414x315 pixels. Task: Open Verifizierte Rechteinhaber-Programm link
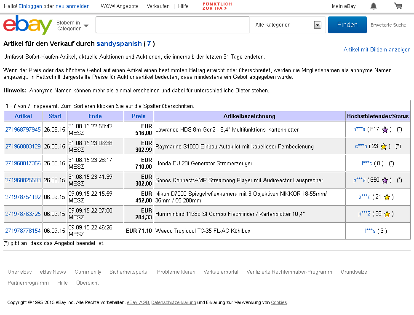tap(289, 272)
